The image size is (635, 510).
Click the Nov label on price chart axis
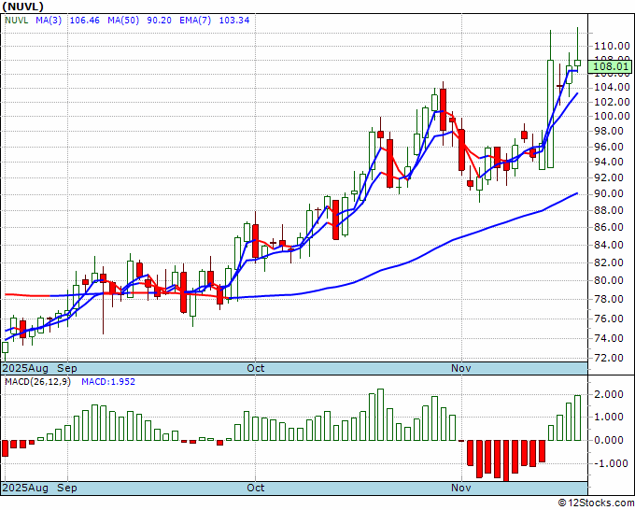pos(461,368)
